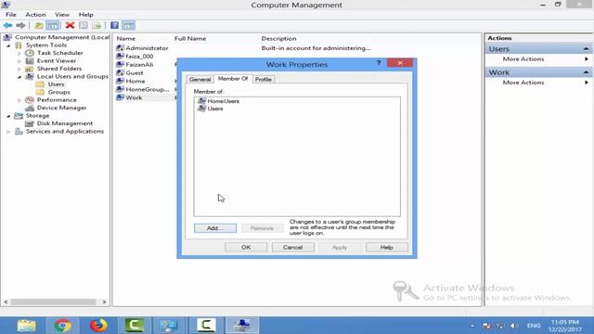594x334 pixels.
Task: Click the blue Help toolbar icon
Action: 114,25
